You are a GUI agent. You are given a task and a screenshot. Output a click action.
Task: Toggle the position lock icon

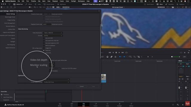coord(115,57)
